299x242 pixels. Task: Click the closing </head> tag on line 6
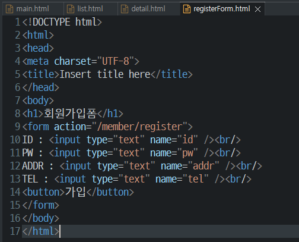pos(41,87)
